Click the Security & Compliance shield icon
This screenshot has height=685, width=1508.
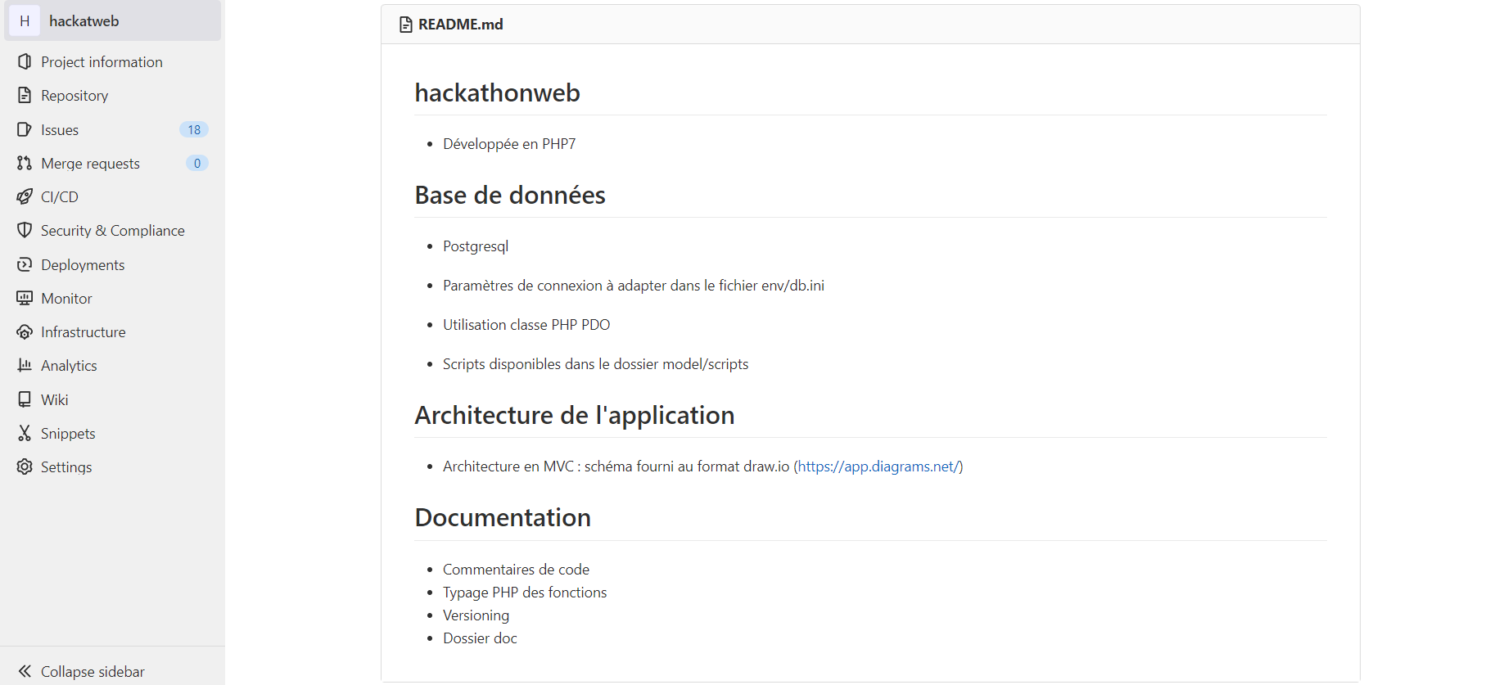tap(25, 231)
